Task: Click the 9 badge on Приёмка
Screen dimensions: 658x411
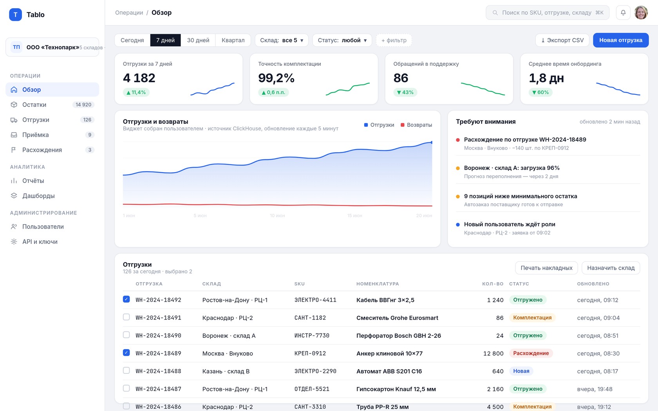Action: tap(90, 135)
